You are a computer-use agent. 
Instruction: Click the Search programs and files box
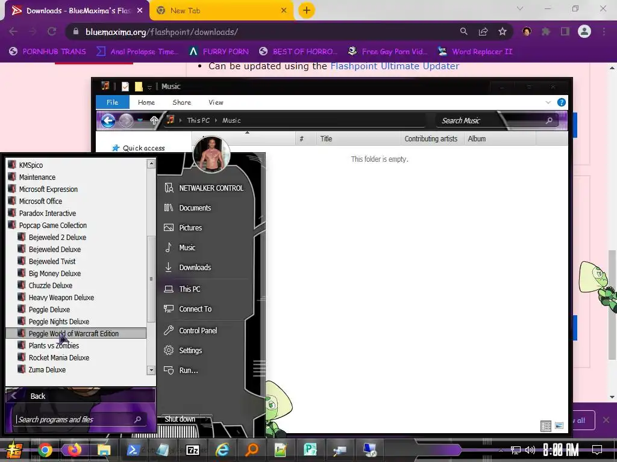81,419
